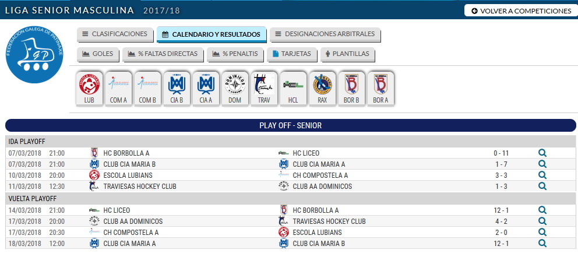This screenshot has width=578, height=253.
Task: Select the RAX team logo
Action: click(x=322, y=88)
